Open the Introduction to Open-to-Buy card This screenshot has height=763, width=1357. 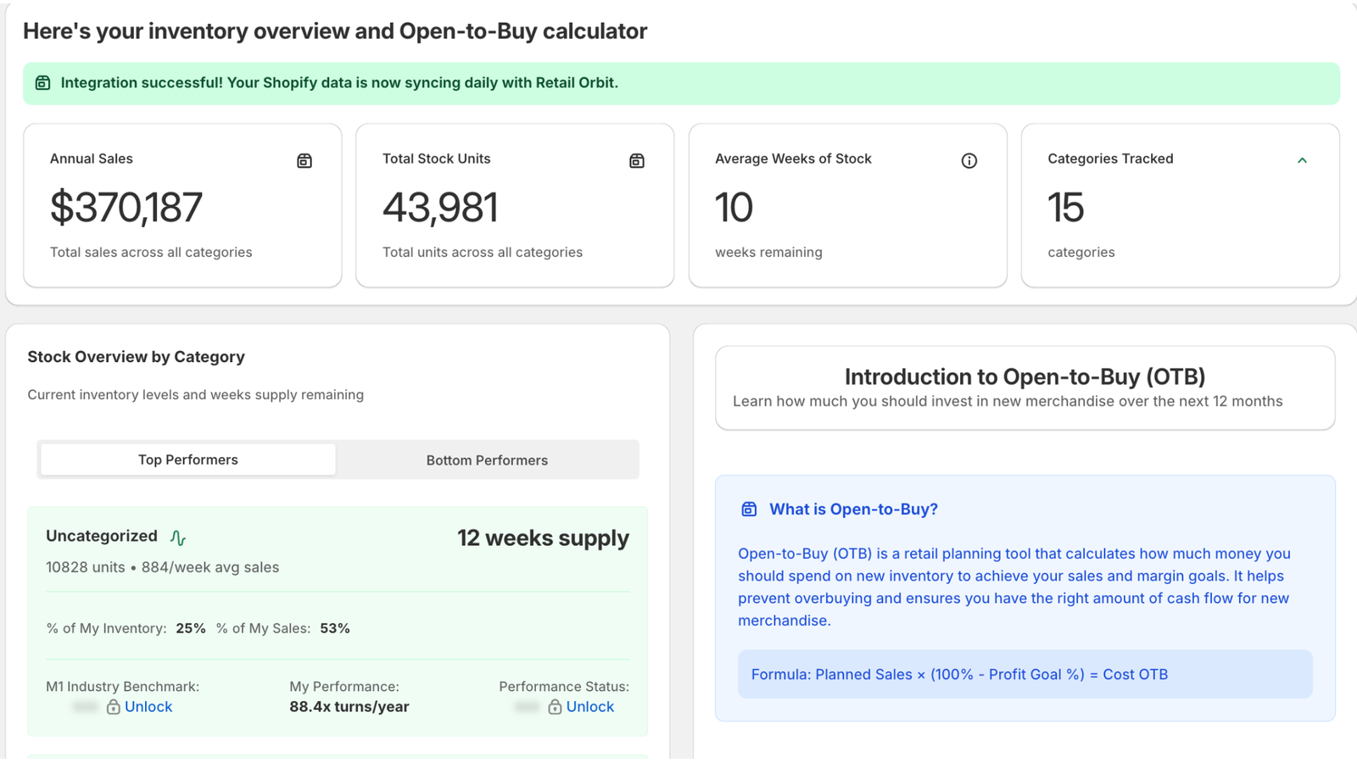pyautogui.click(x=1025, y=387)
